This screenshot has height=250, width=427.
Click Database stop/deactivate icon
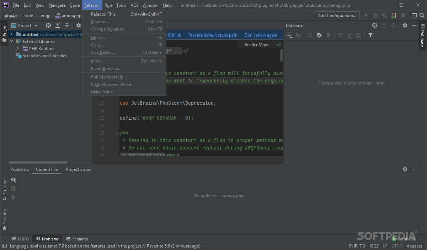click(x=329, y=35)
